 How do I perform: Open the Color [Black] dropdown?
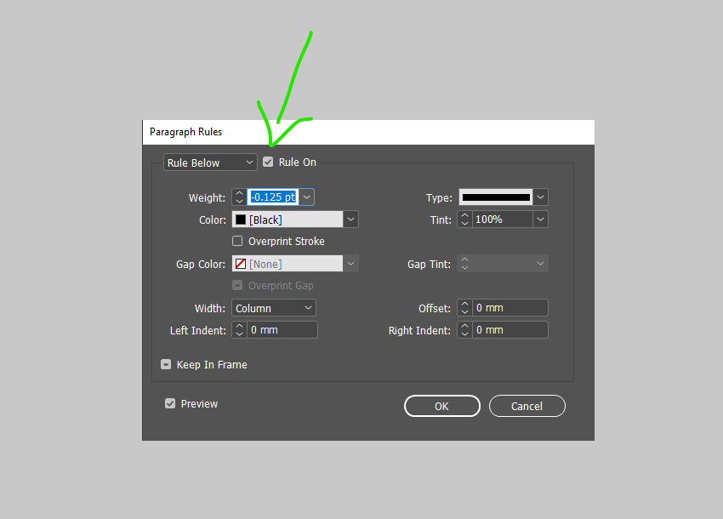pos(351,220)
